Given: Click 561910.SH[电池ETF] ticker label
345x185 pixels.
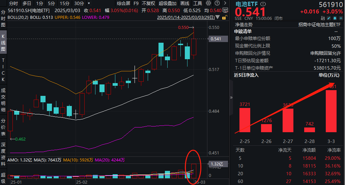Looking at the screenshot, I should click(29, 10).
